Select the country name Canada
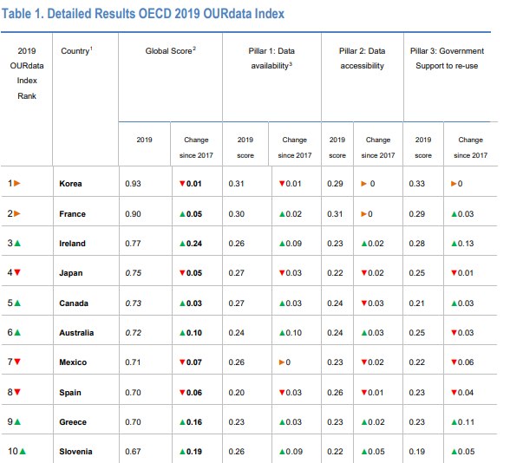Viewport: 510px width, 463px height. [x=74, y=303]
